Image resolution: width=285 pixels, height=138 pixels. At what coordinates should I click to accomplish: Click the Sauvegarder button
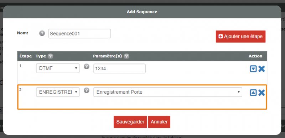pos(130,122)
